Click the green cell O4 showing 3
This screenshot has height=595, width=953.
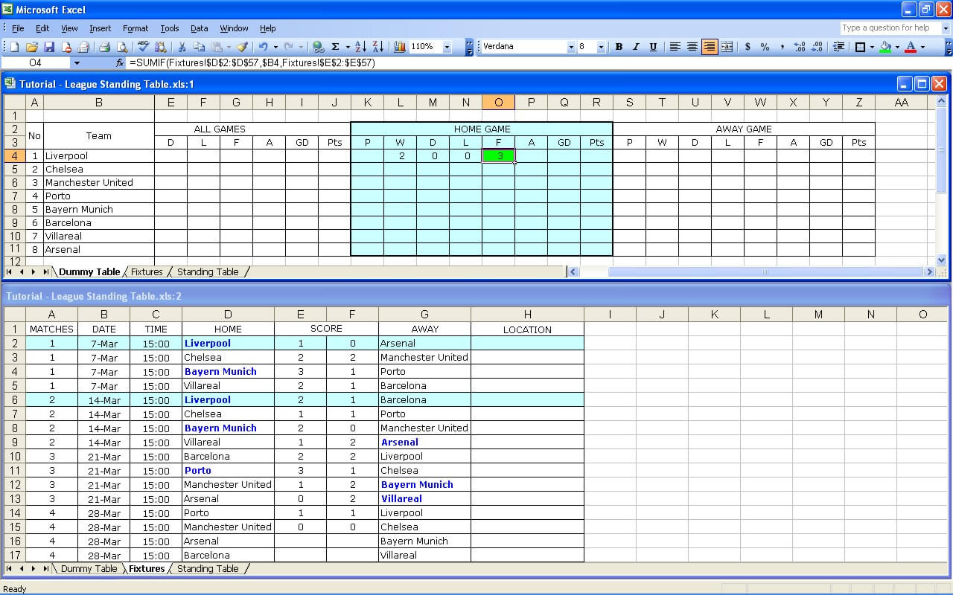(498, 156)
